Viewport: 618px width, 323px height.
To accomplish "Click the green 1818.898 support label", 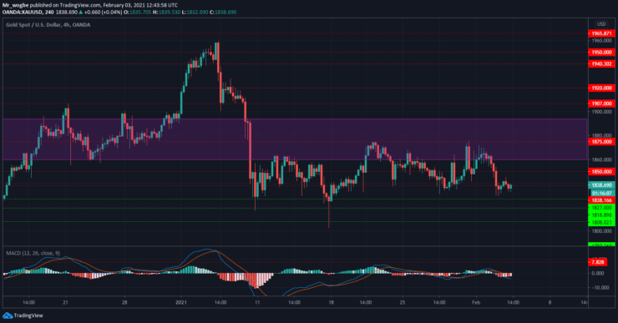I will [x=601, y=215].
